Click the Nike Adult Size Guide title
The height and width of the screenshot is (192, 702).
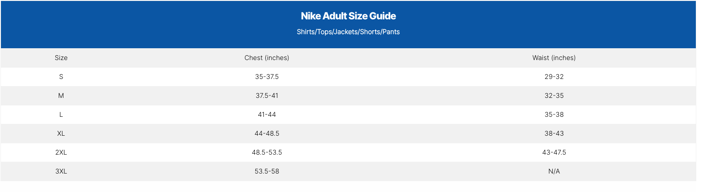coord(348,16)
